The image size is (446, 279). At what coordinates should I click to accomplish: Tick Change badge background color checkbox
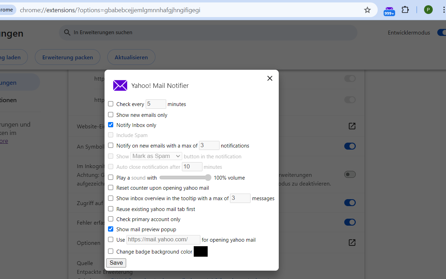tap(110, 251)
